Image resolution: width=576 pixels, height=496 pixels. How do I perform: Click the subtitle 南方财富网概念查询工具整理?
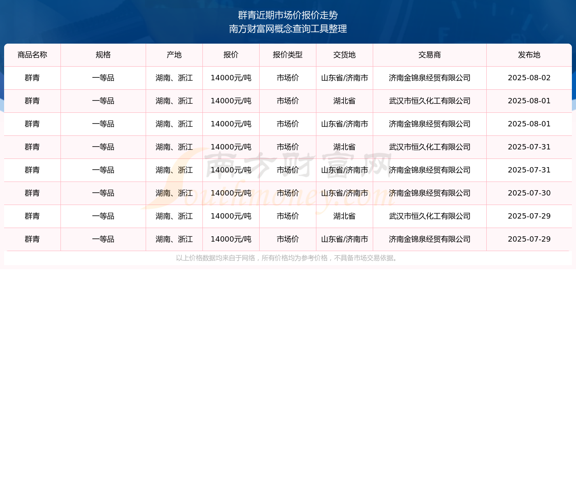[x=288, y=29]
